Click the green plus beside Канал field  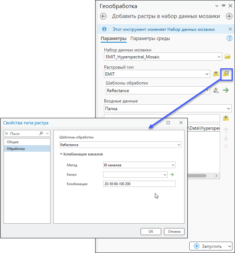tap(172, 175)
